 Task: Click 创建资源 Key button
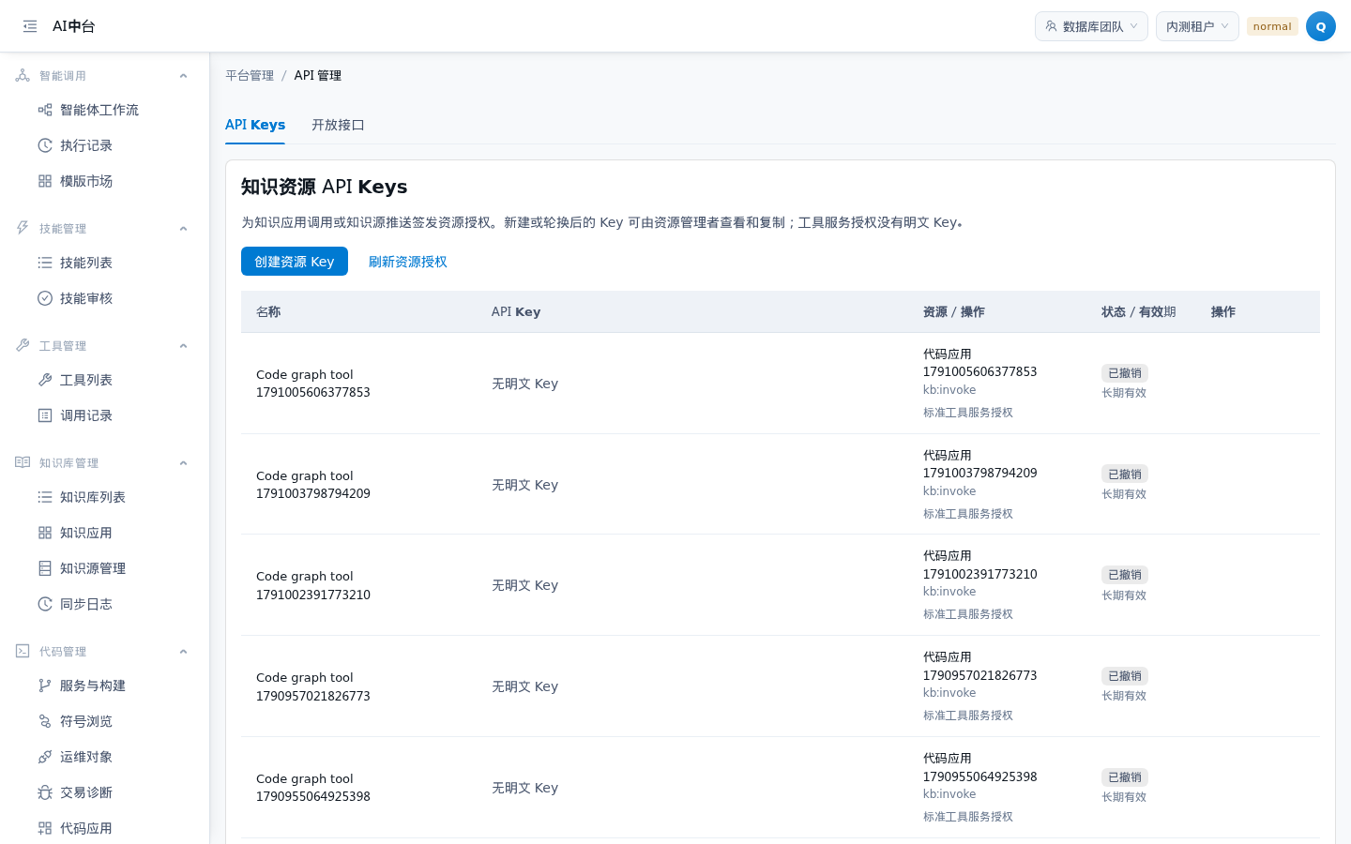pos(295,262)
